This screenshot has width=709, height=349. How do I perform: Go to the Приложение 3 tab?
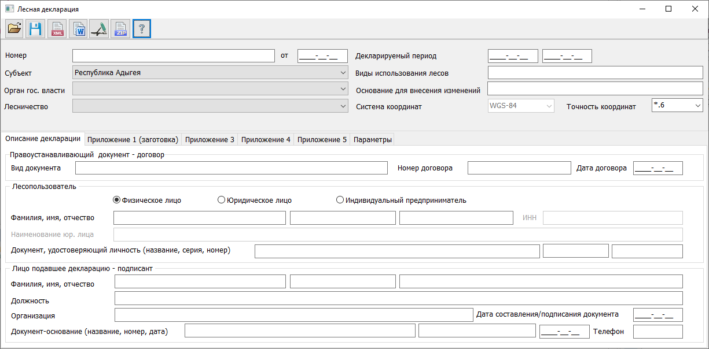(x=209, y=140)
